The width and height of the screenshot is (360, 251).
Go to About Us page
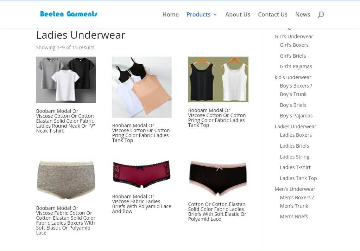coord(238,14)
